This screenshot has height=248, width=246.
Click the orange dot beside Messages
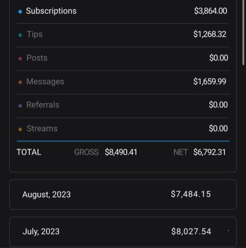tap(20, 82)
